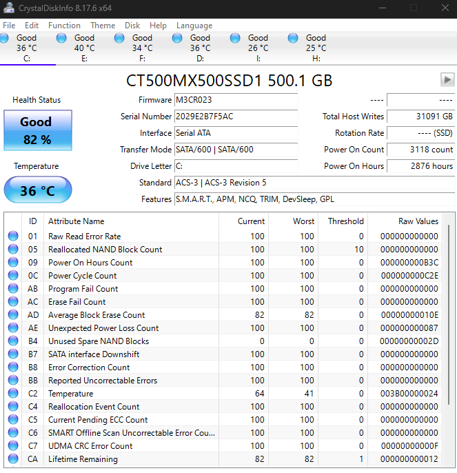Click status icon for Lifetime Remaining
The height and width of the screenshot is (473, 457).
13,459
